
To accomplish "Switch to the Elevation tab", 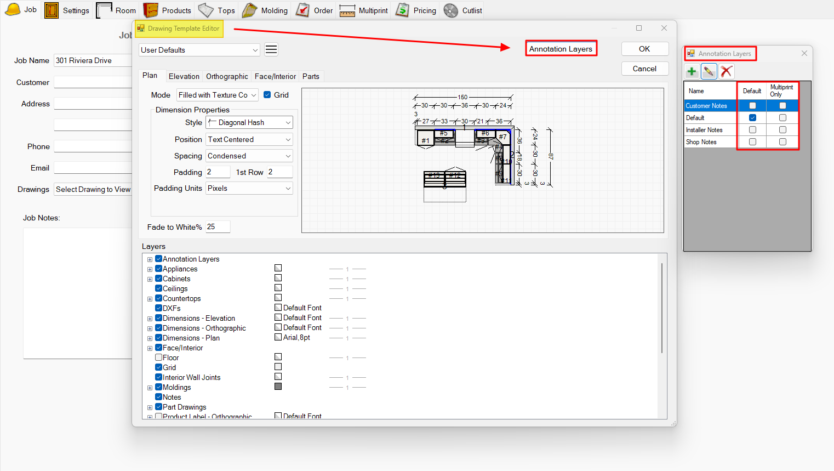I will point(184,76).
